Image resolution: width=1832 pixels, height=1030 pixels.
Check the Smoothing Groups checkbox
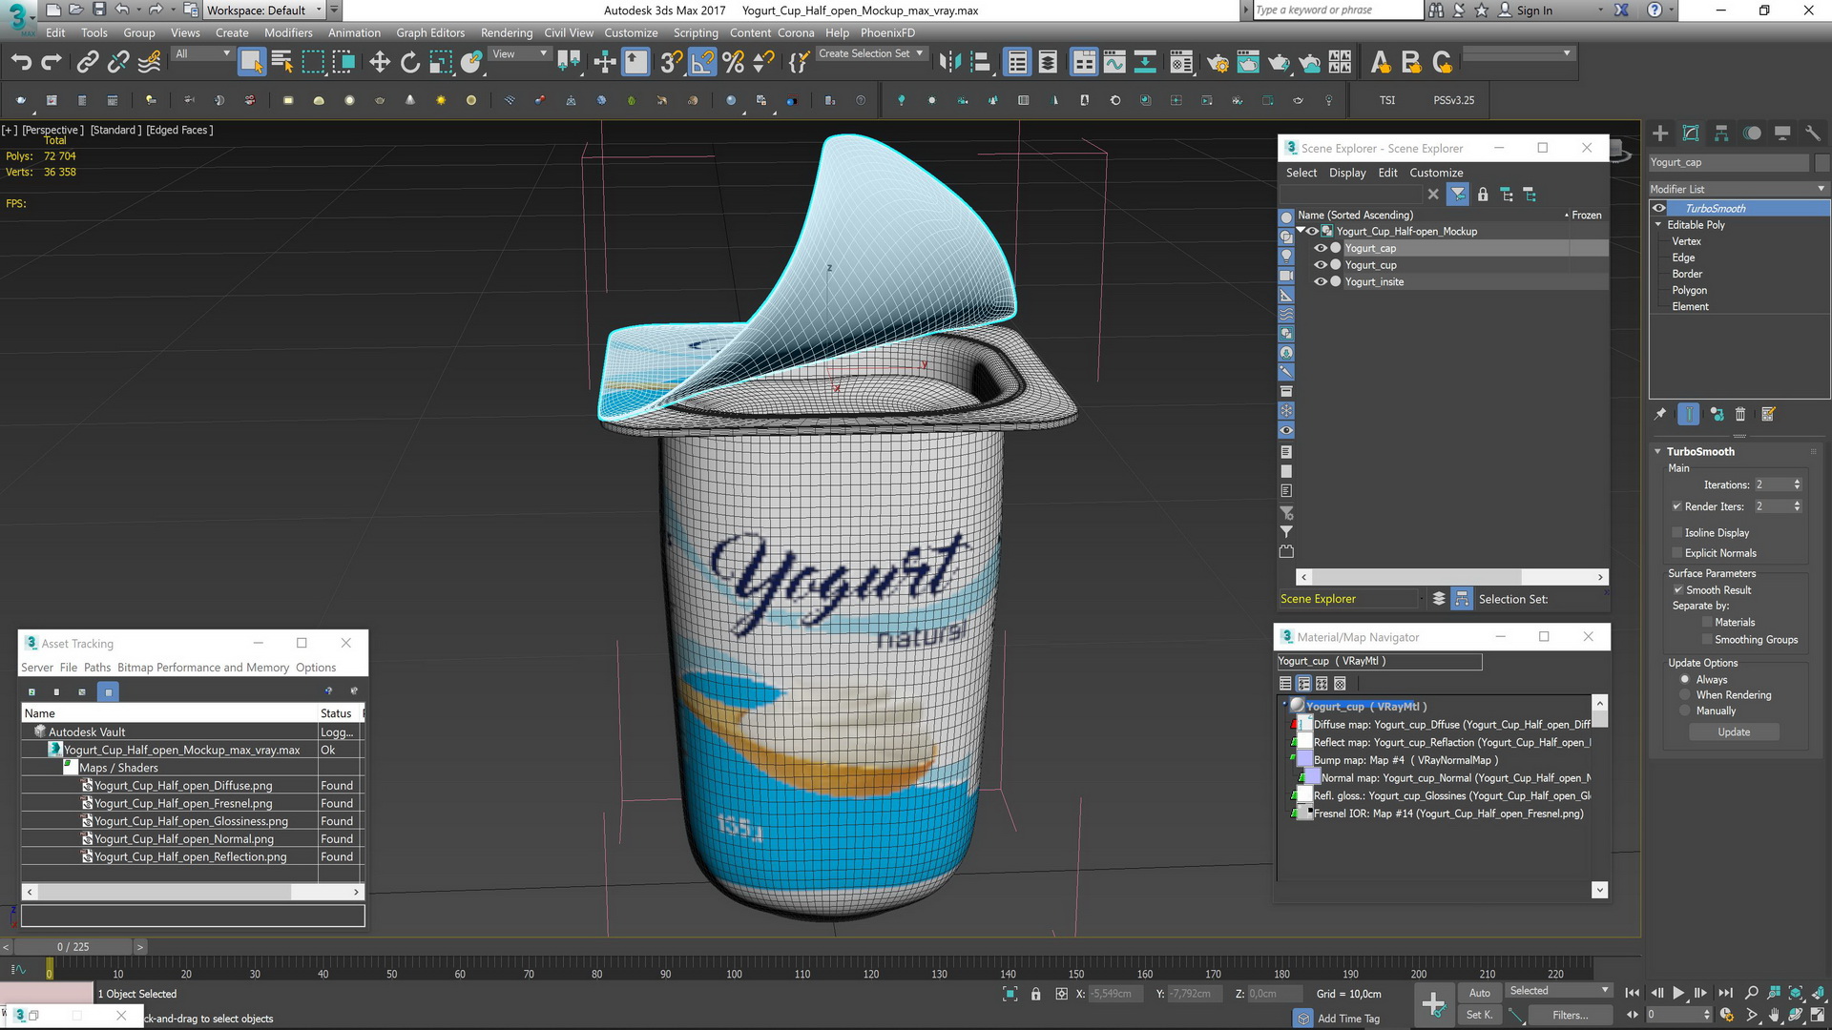[x=1707, y=640]
